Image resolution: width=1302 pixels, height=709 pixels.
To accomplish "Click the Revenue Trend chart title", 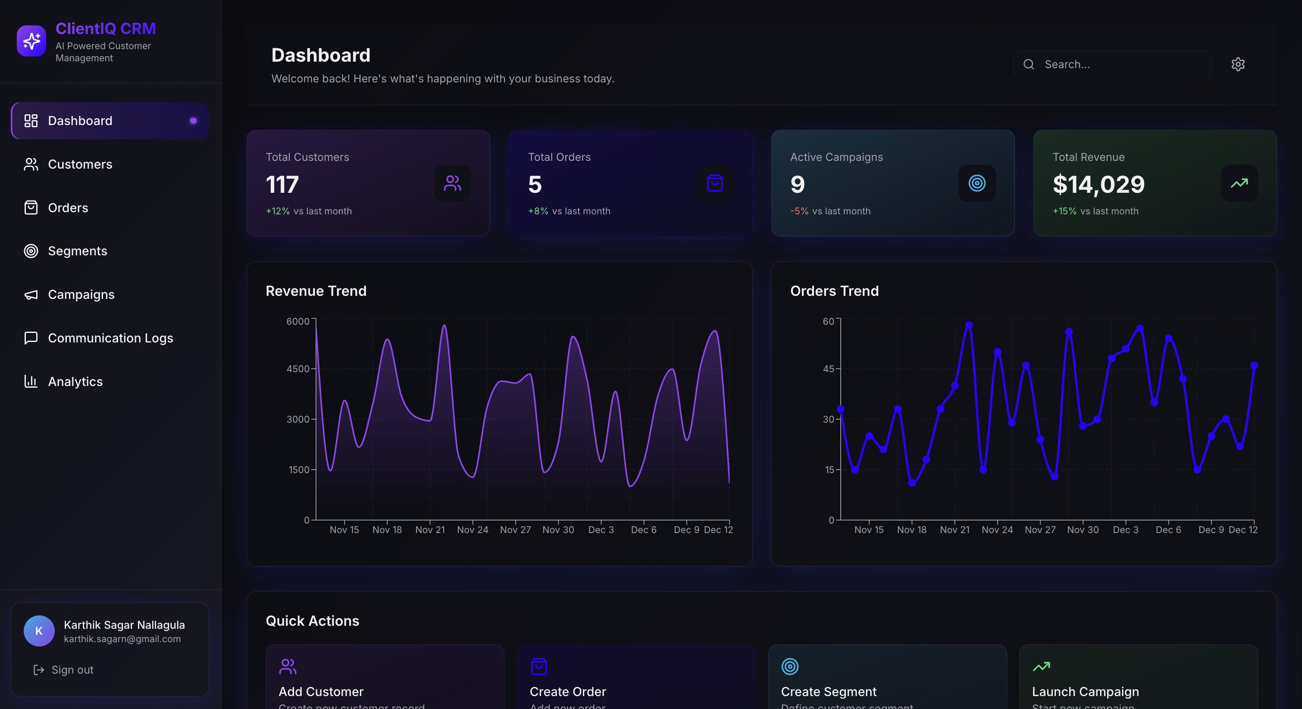I will tap(316, 291).
